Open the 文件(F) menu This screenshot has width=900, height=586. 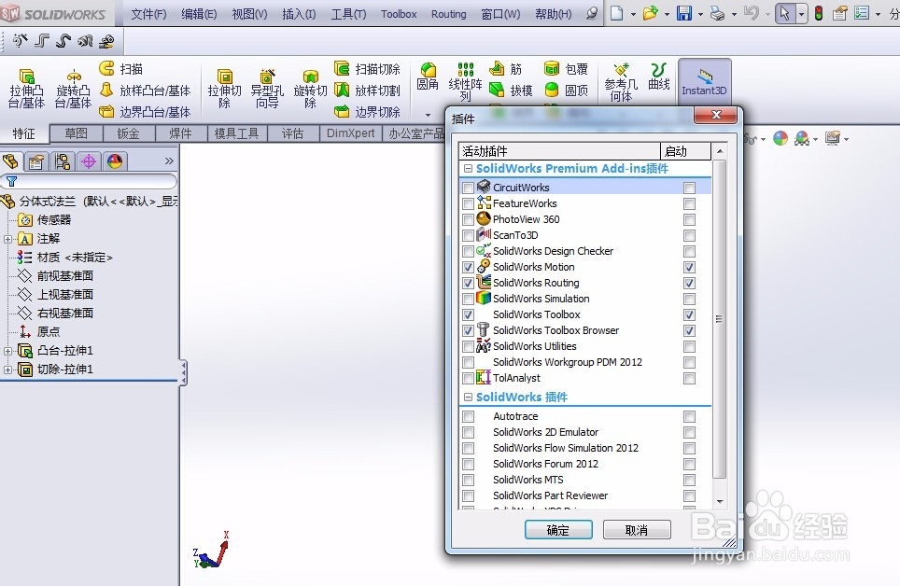[x=148, y=14]
